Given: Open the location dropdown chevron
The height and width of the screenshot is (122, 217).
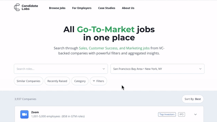Looking at the screenshot, I should tap(200, 69).
